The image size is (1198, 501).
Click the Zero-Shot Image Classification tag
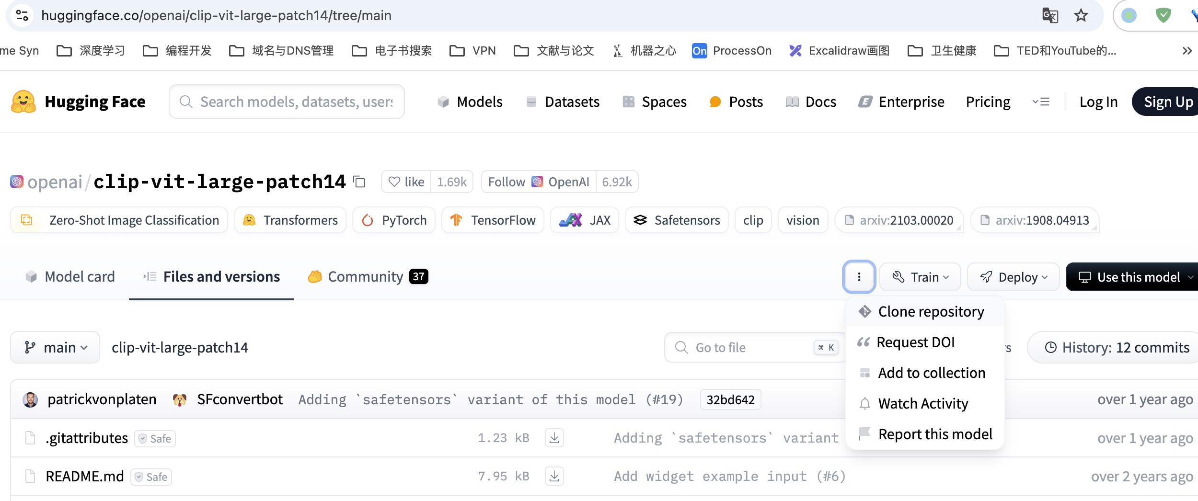click(119, 220)
